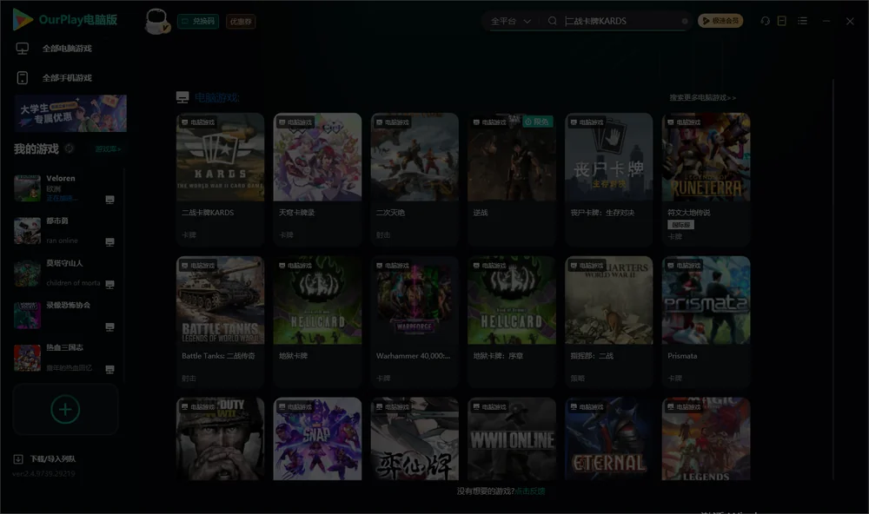Click the phone icon beside 全部手机游戏
The image size is (869, 514).
point(23,77)
